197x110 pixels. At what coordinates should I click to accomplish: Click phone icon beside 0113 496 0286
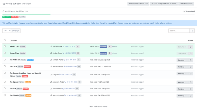(65, 82)
